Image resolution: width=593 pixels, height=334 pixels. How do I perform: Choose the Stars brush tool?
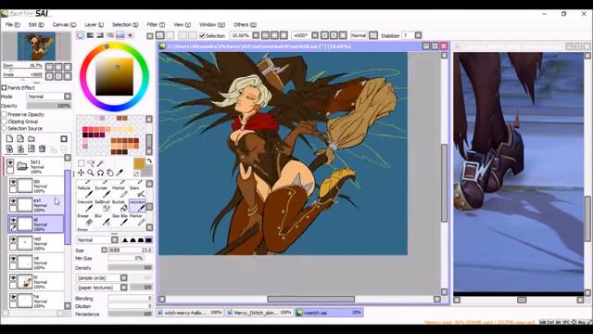pyautogui.click(x=137, y=192)
